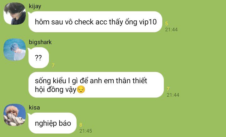Image resolution: width=226 pixels, height=137 pixels.
Task: Select the username bigshark
Action: pos(40,42)
